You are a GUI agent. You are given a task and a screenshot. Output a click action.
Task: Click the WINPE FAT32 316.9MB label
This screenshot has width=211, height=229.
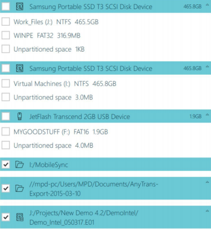(47, 35)
